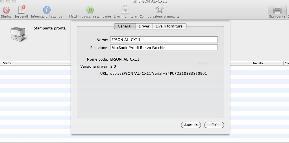Click the Elimina job icon
Screen dimensions: 289x143
coord(6,10)
